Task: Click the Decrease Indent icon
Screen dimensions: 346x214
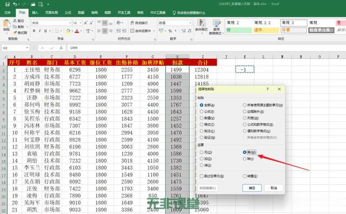Action: pyautogui.click(x=118, y=31)
